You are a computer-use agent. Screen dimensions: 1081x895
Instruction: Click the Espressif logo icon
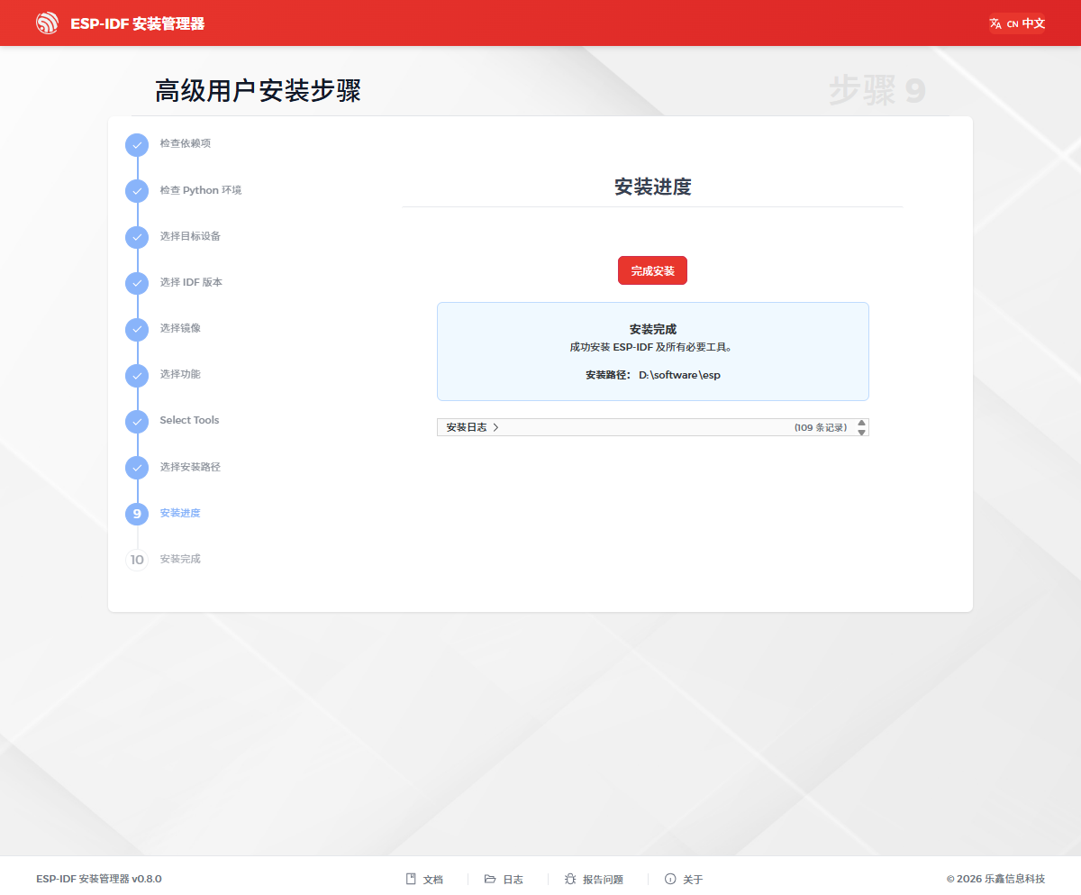(x=47, y=23)
